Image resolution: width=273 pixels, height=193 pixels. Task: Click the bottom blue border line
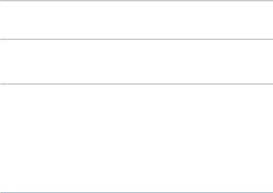point(137,192)
